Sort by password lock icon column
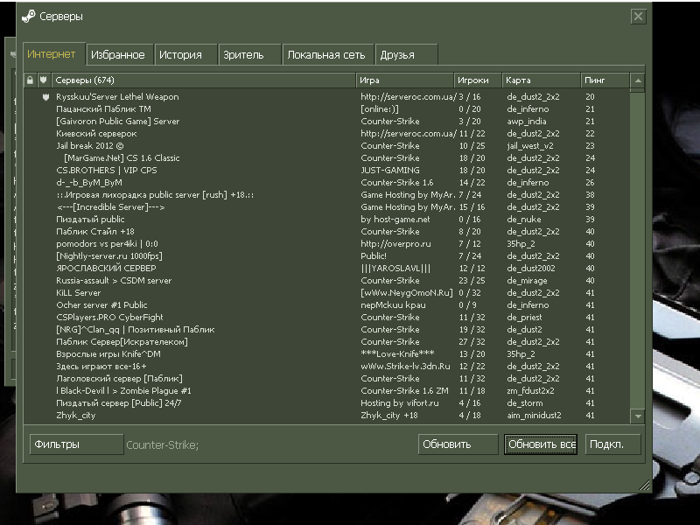Image resolution: width=700 pixels, height=525 pixels. pos(30,80)
